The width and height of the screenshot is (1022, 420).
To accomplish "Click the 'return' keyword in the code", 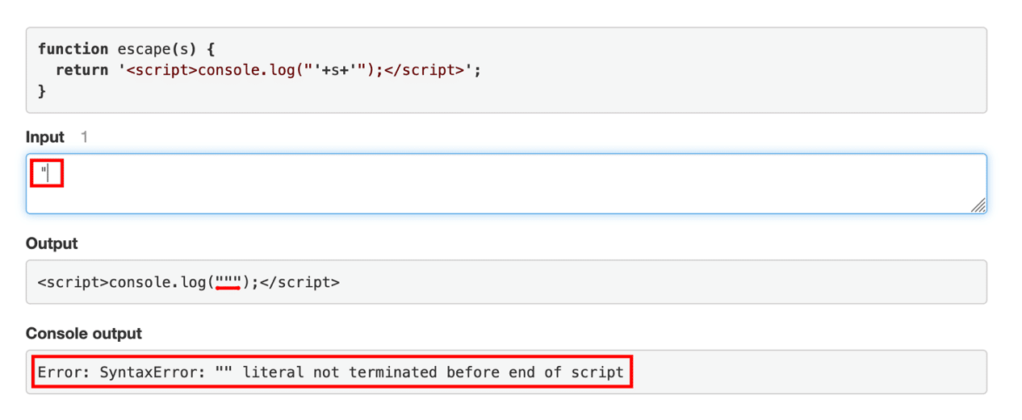I will (82, 70).
